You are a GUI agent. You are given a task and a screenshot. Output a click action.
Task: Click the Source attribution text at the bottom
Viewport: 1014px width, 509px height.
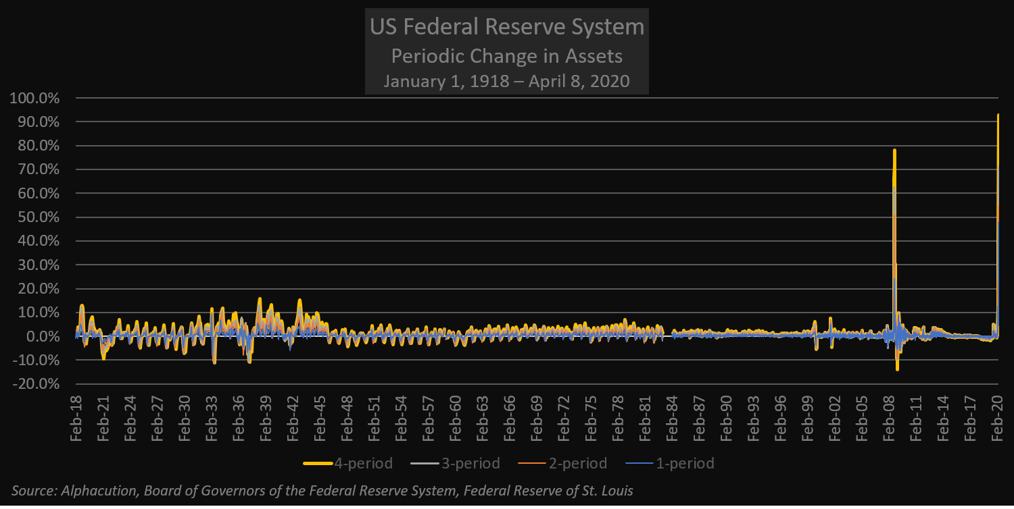322,491
